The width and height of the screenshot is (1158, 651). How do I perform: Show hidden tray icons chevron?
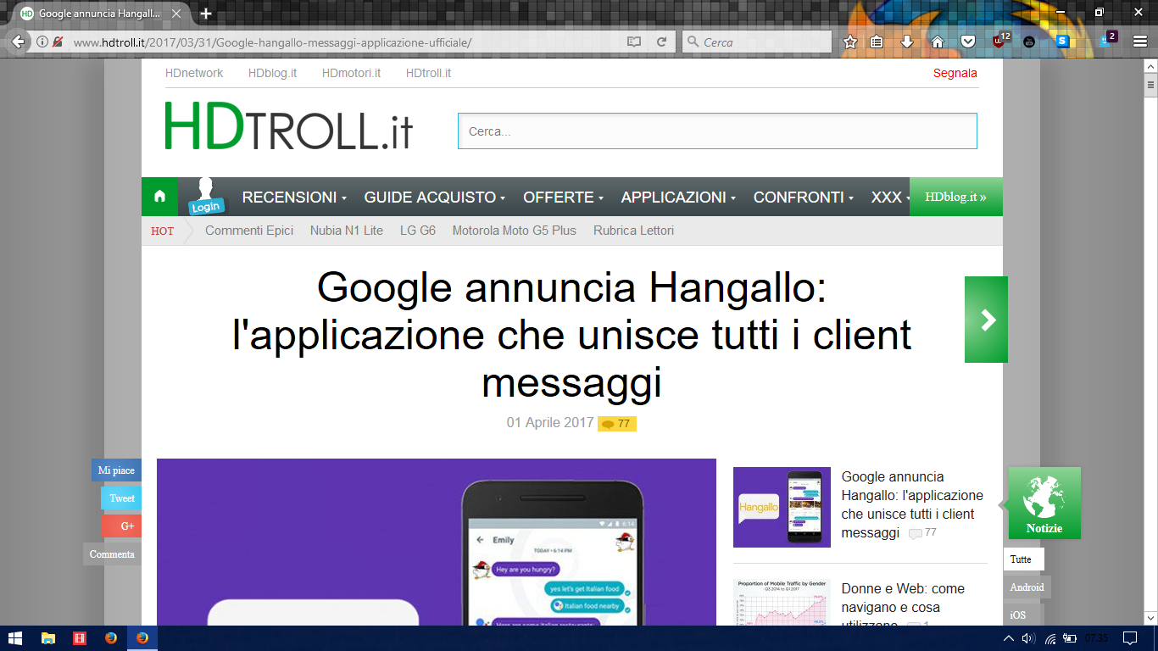point(1009,637)
